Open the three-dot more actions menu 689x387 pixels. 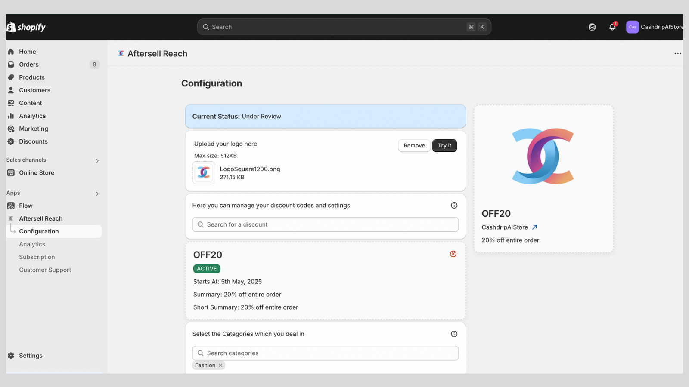pyautogui.click(x=678, y=54)
